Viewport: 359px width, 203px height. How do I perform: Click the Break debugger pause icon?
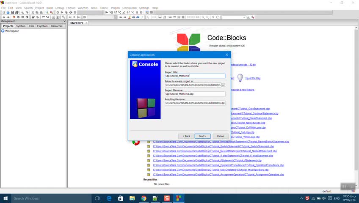pyautogui.click(x=137, y=12)
